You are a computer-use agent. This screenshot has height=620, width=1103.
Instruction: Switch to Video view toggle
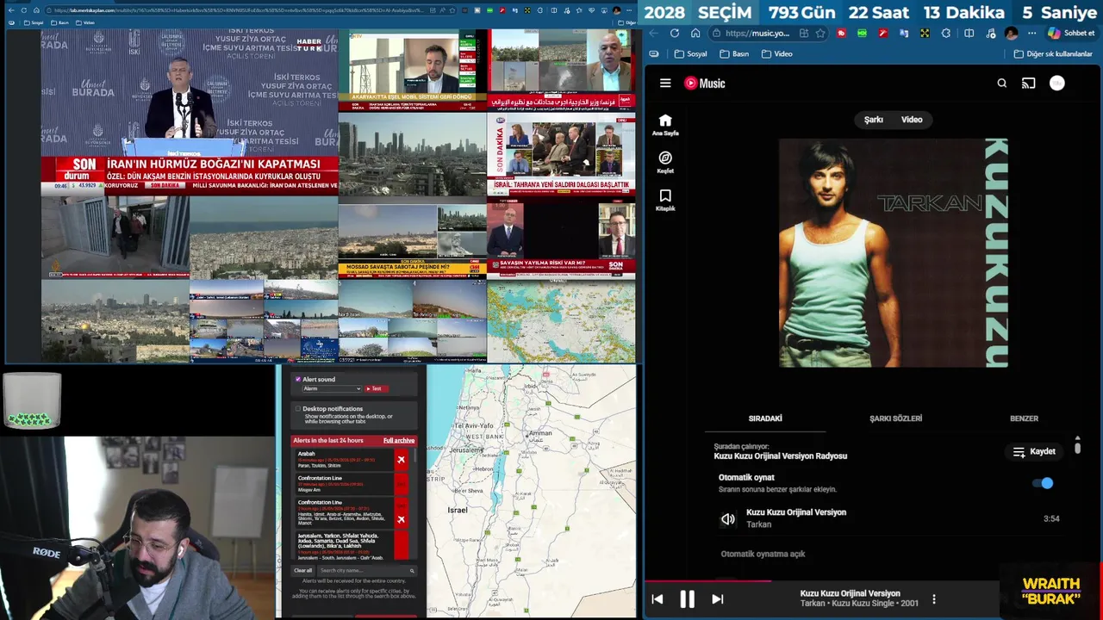click(x=912, y=120)
